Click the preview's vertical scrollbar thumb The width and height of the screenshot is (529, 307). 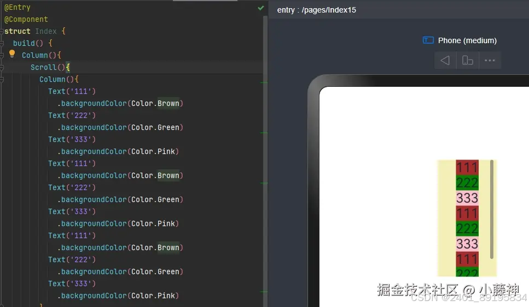[492, 210]
